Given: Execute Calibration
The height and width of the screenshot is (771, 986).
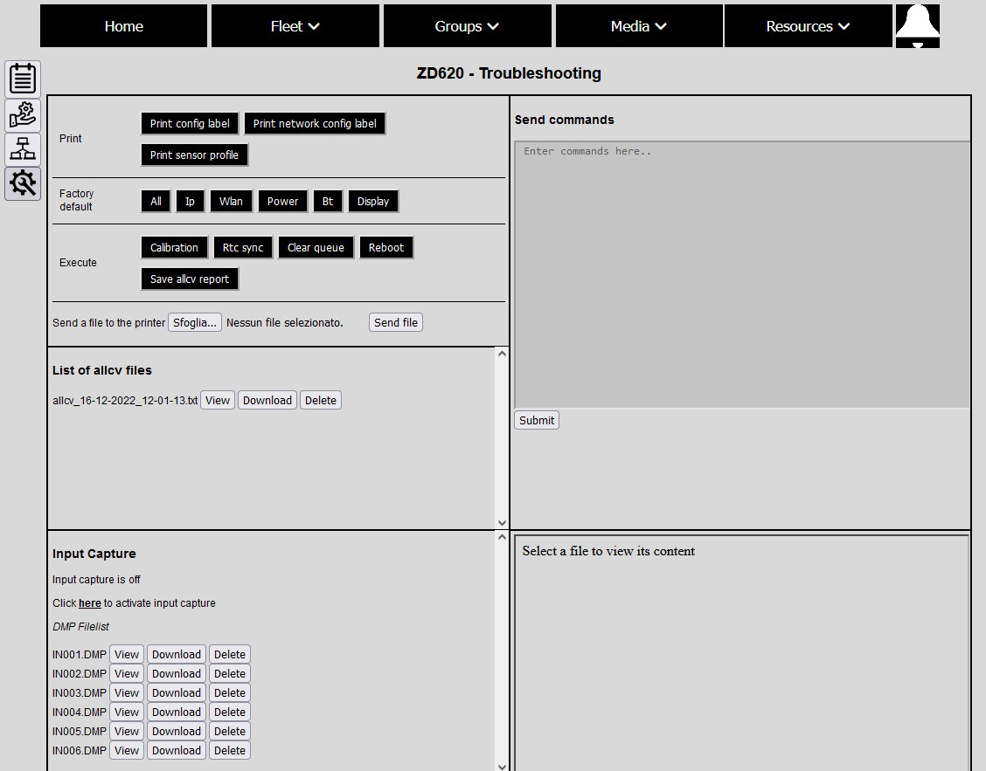Looking at the screenshot, I should 174,248.
